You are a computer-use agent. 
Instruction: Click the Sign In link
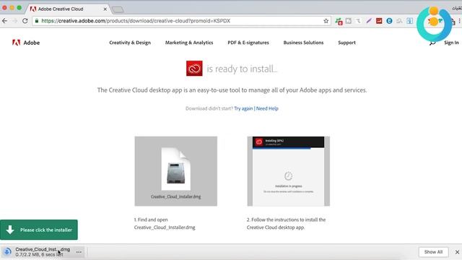451,43
